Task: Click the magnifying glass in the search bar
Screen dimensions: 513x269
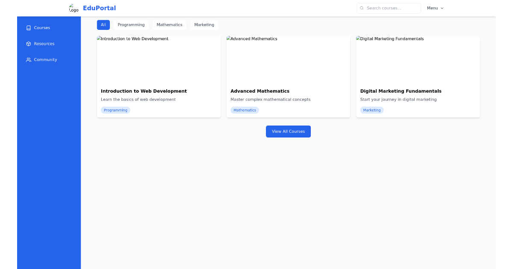Action: [x=361, y=8]
